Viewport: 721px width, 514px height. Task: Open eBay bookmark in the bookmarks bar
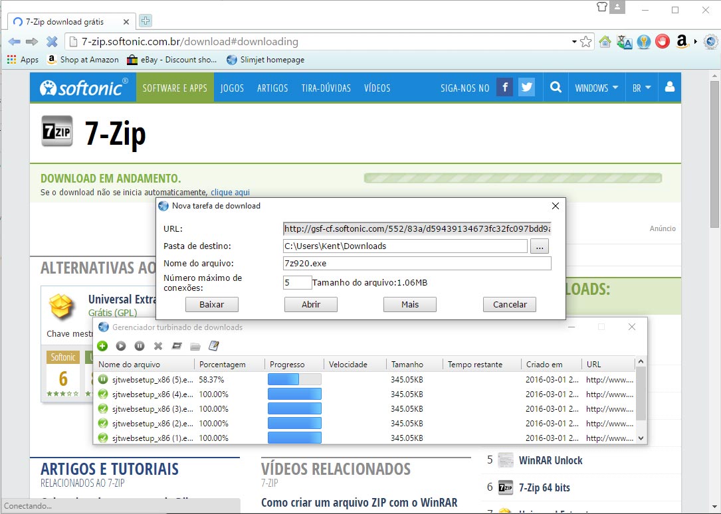tap(172, 60)
